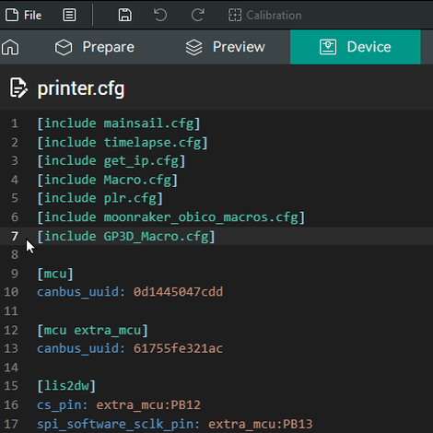Screen dimensions: 433x433
Task: Go to the Home tab icon
Action: (10, 47)
